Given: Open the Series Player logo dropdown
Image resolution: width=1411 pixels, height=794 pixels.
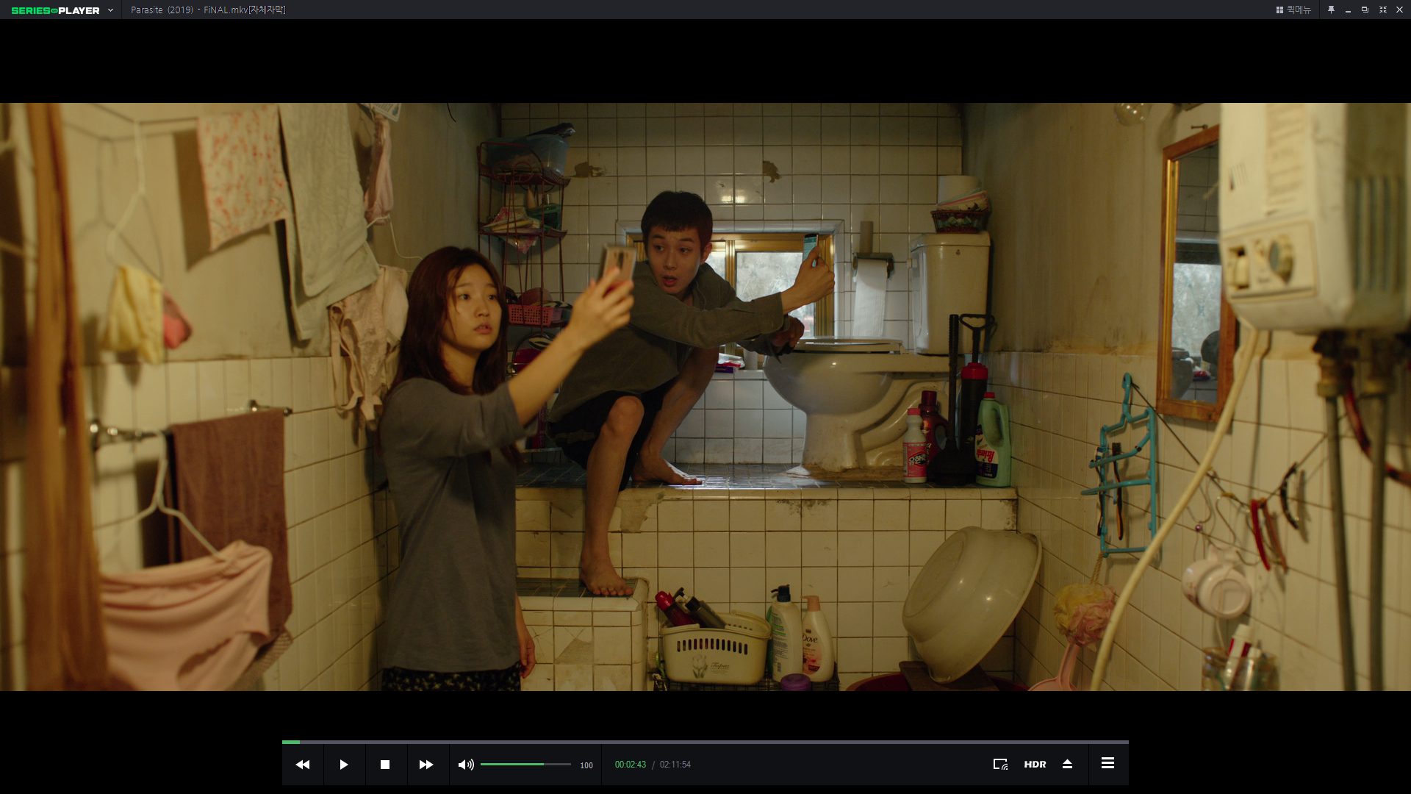Looking at the screenshot, I should click(110, 10).
